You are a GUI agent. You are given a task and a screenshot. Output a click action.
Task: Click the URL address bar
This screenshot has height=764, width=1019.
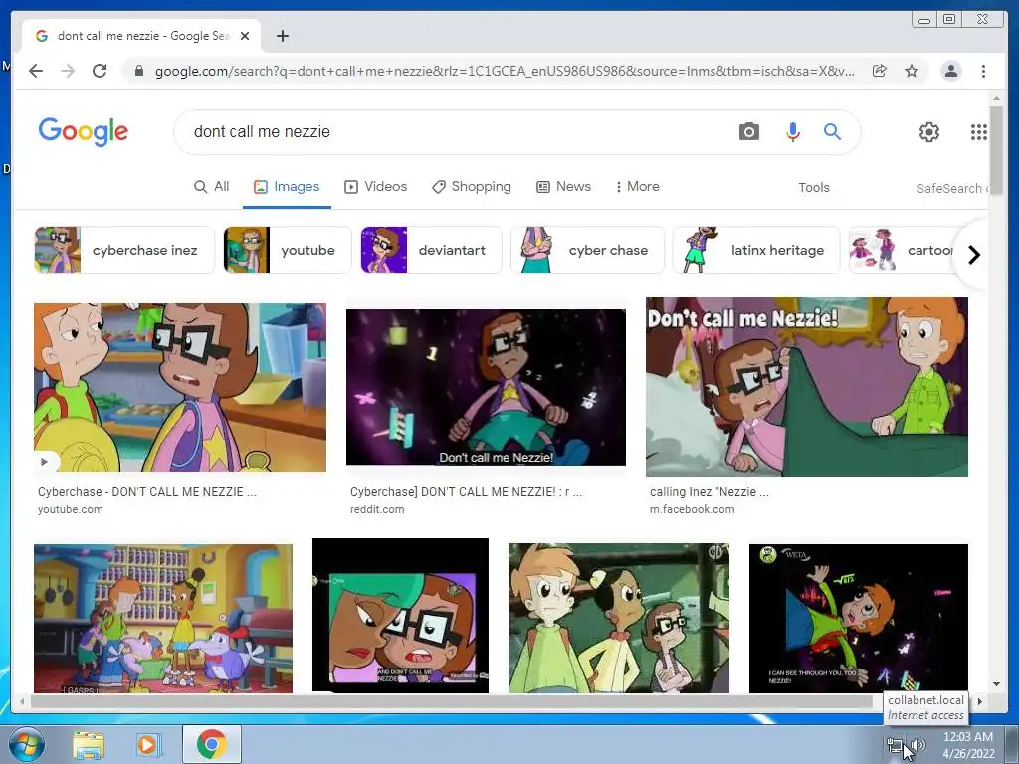point(505,71)
